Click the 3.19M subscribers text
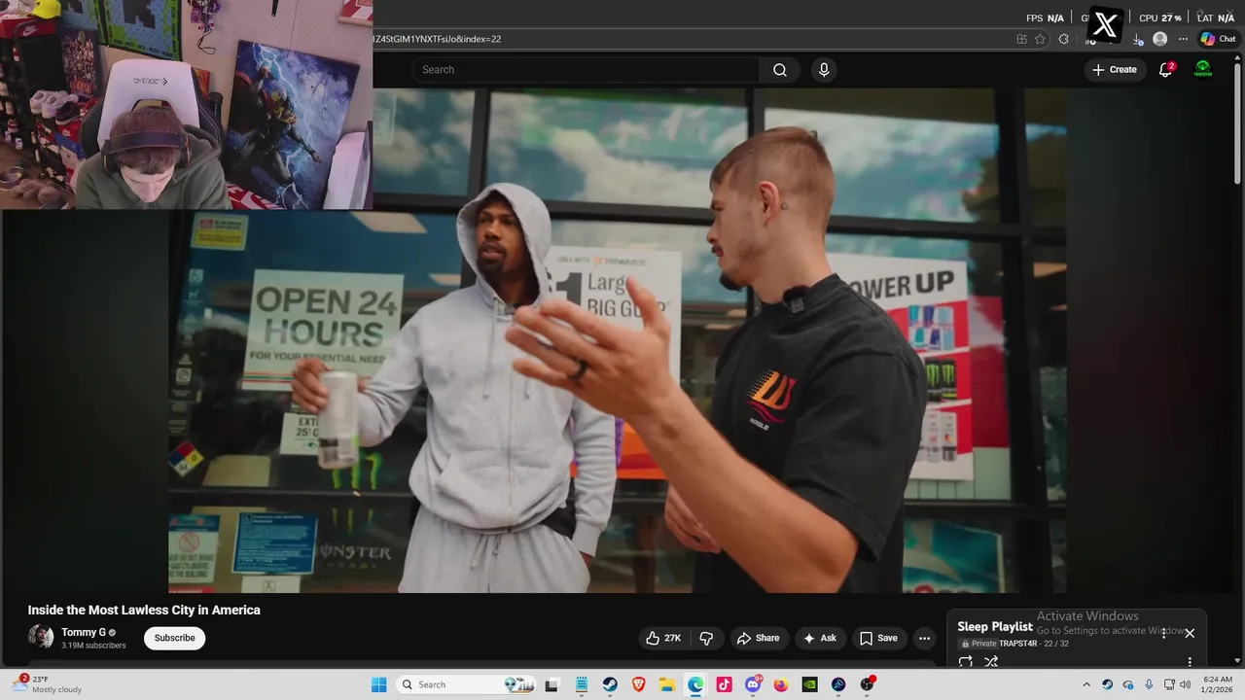1245x700 pixels. tap(93, 646)
